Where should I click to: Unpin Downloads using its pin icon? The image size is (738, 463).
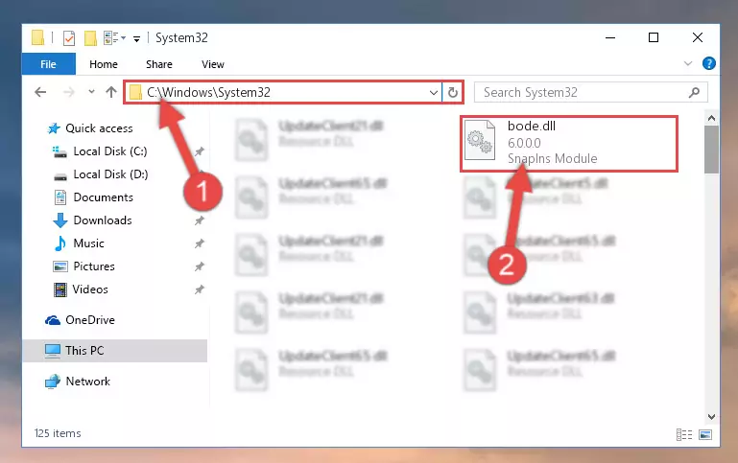(x=200, y=220)
